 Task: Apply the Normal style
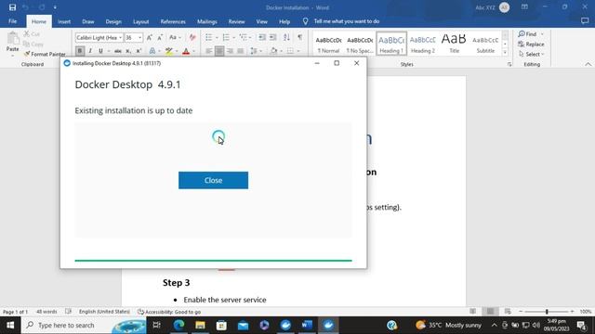pyautogui.click(x=328, y=44)
